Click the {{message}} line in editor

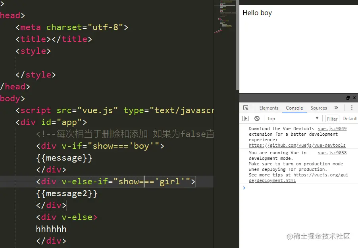(x=64, y=158)
